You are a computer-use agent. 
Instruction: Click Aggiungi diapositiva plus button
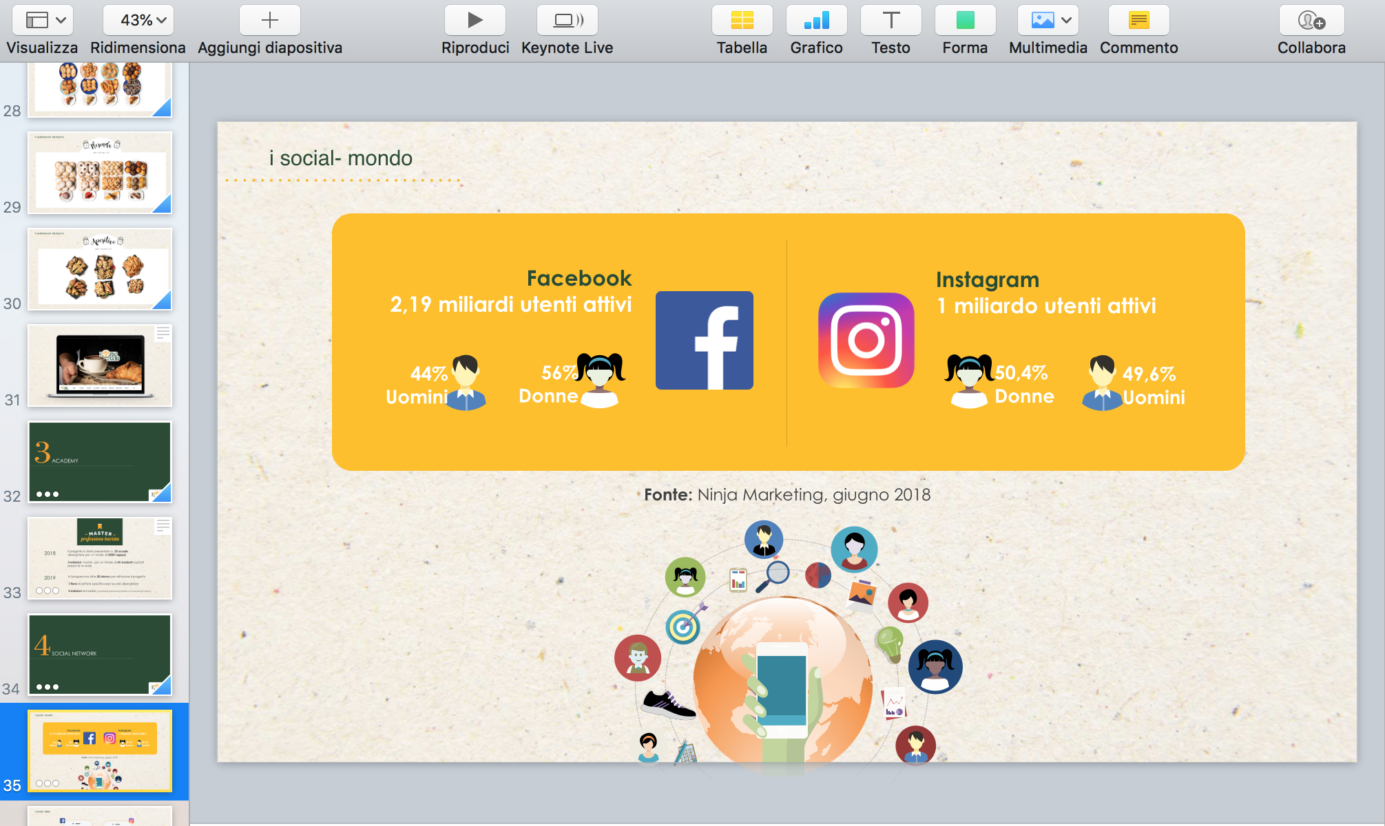coord(270,20)
